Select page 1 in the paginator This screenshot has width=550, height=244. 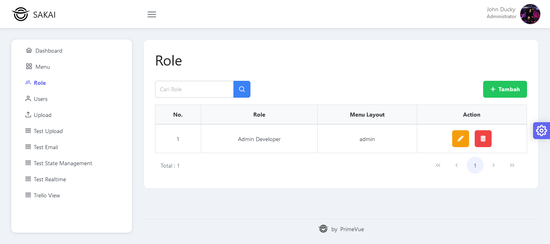click(x=475, y=165)
